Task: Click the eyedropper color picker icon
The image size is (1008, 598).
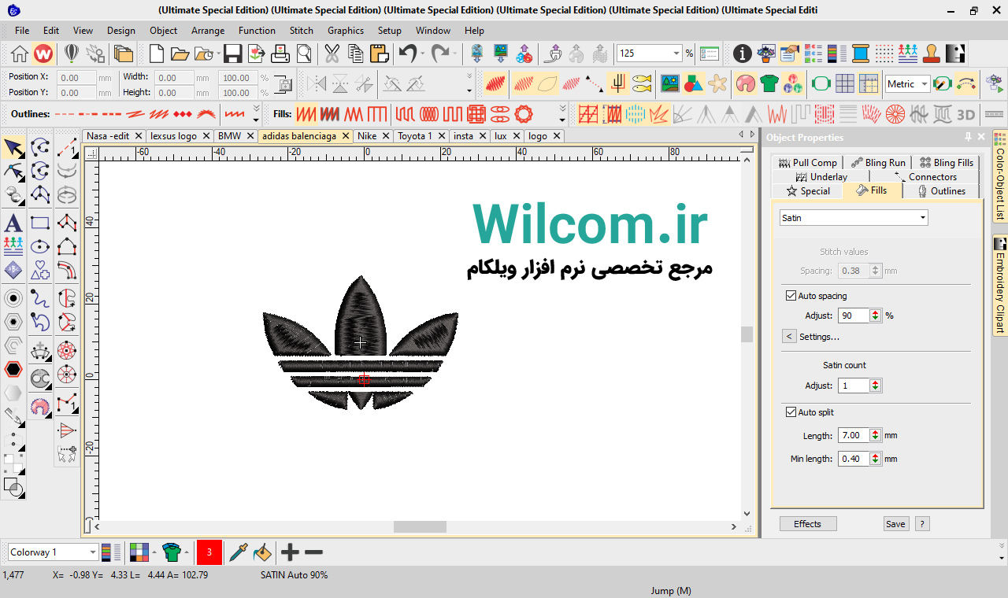Action: click(x=238, y=552)
